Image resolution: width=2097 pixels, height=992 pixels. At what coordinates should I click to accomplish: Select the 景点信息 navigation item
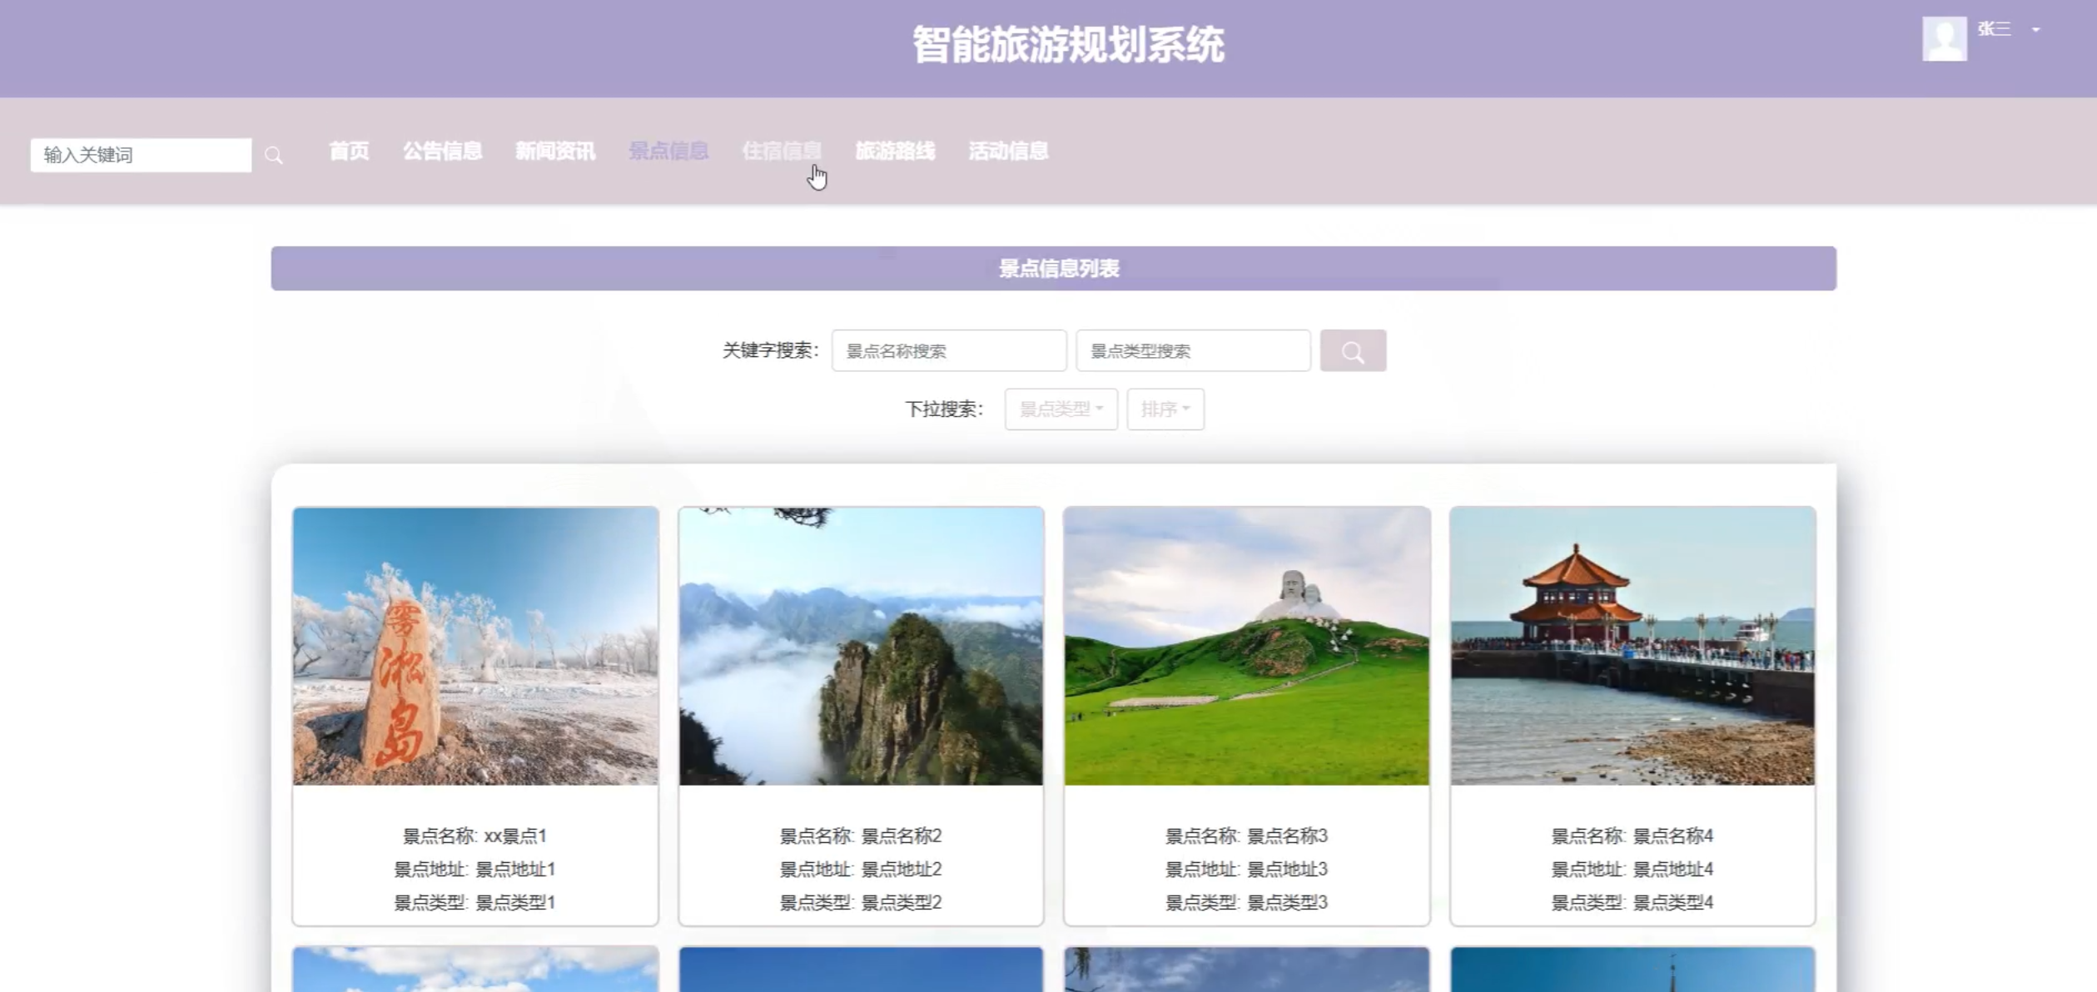pyautogui.click(x=668, y=151)
